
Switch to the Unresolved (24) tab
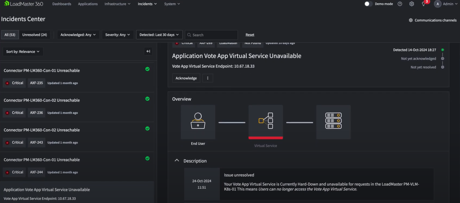pos(34,35)
